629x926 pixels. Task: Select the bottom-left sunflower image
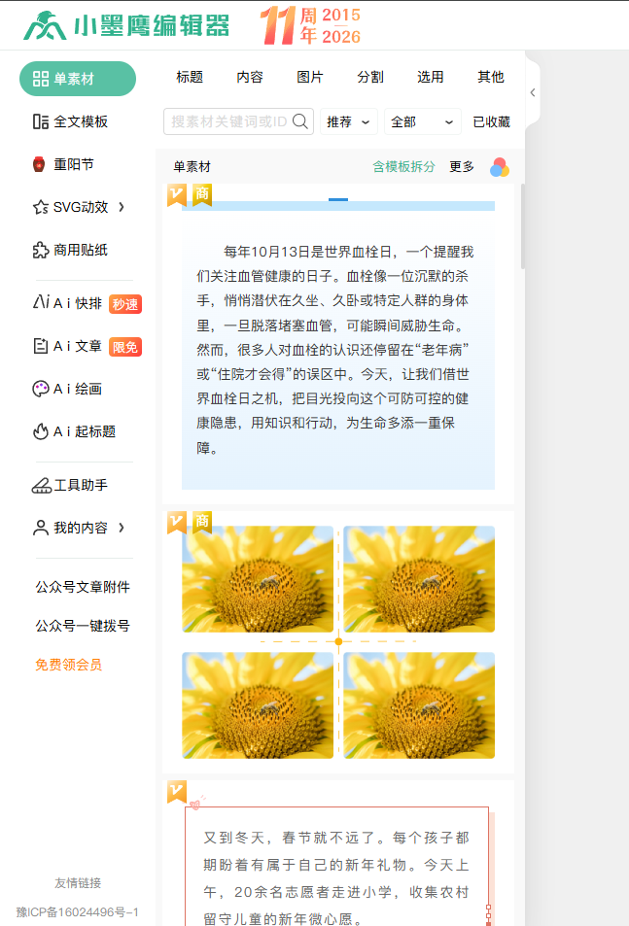pyautogui.click(x=258, y=705)
